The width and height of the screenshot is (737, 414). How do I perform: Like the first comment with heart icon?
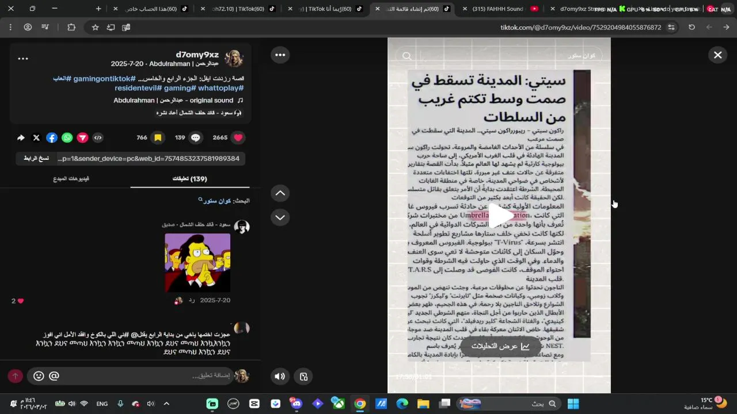coord(21,301)
